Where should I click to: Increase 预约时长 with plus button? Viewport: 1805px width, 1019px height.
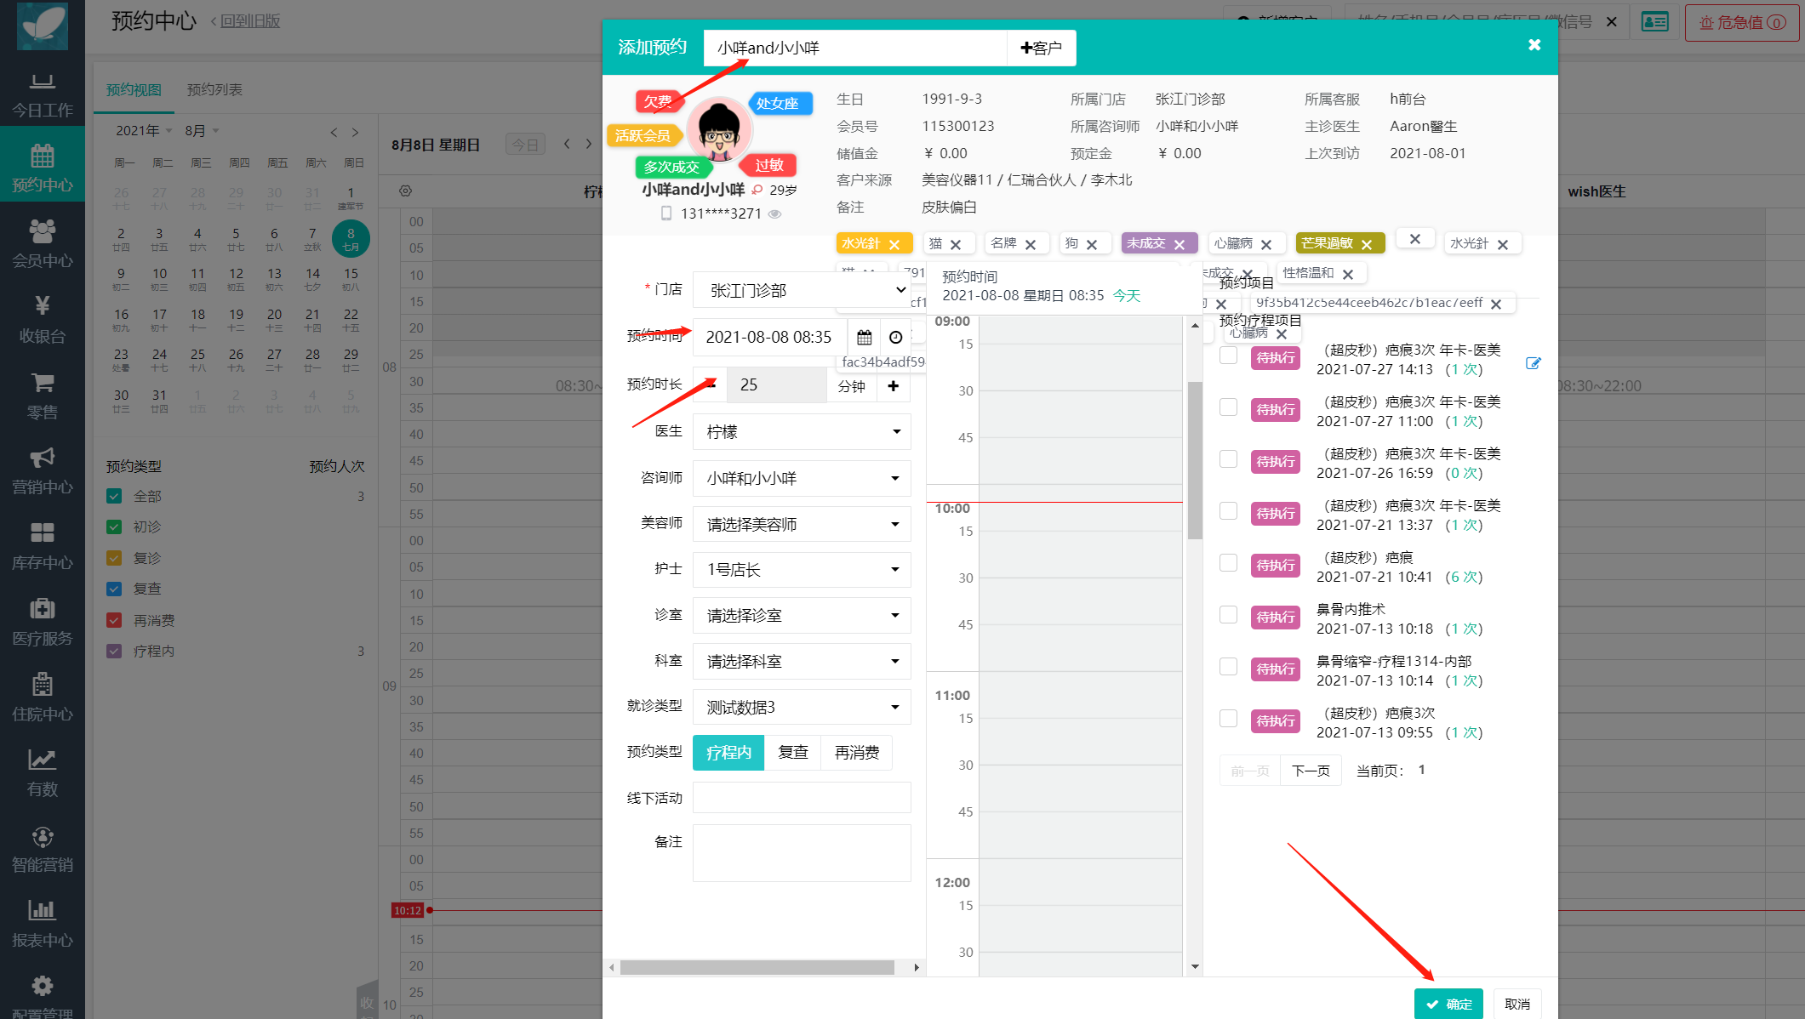pyautogui.click(x=894, y=385)
